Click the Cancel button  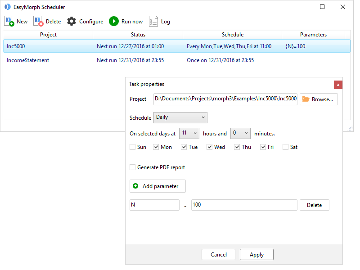(x=218, y=254)
